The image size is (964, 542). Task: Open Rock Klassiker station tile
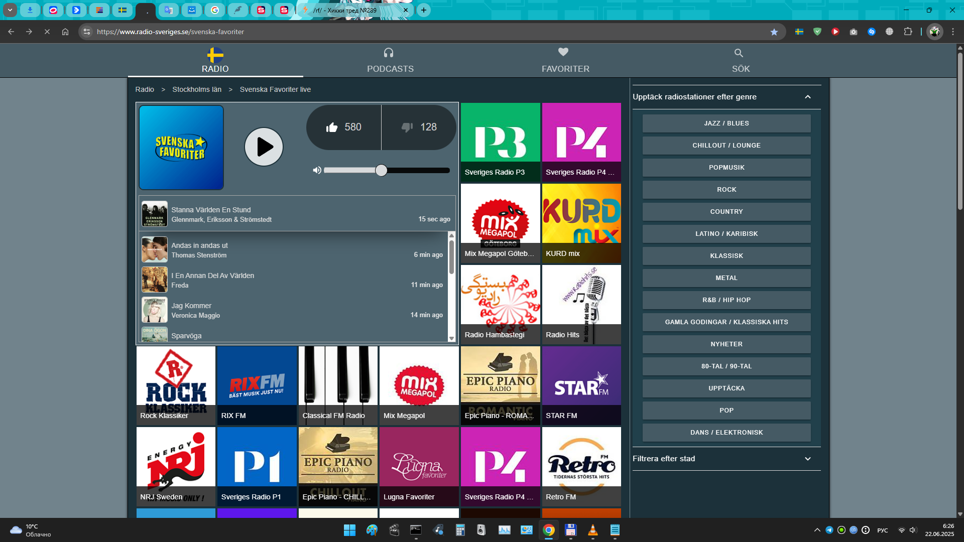coord(176,385)
